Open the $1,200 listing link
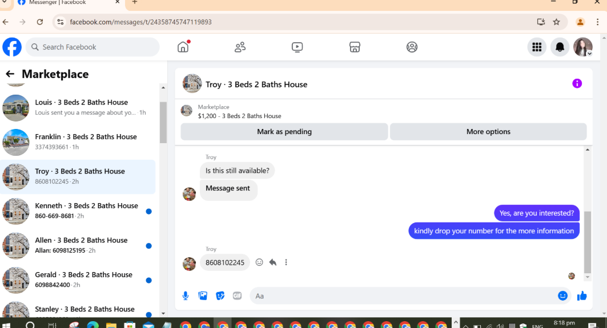This screenshot has height=328, width=607. 240,116
